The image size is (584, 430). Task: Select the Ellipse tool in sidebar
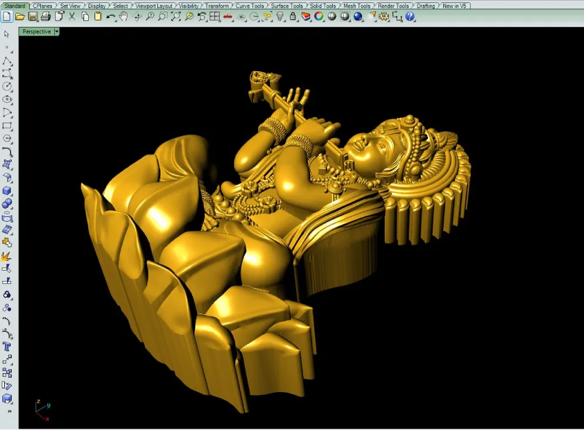click(7, 99)
